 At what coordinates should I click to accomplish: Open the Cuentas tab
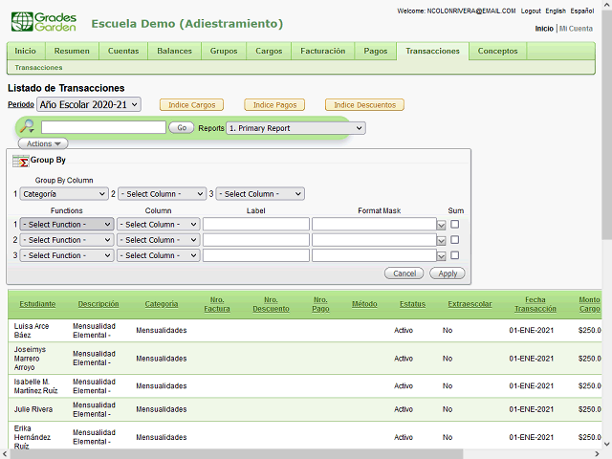click(x=123, y=51)
